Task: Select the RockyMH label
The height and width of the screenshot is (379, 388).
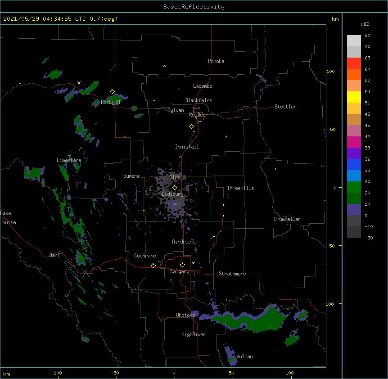Action: click(110, 102)
